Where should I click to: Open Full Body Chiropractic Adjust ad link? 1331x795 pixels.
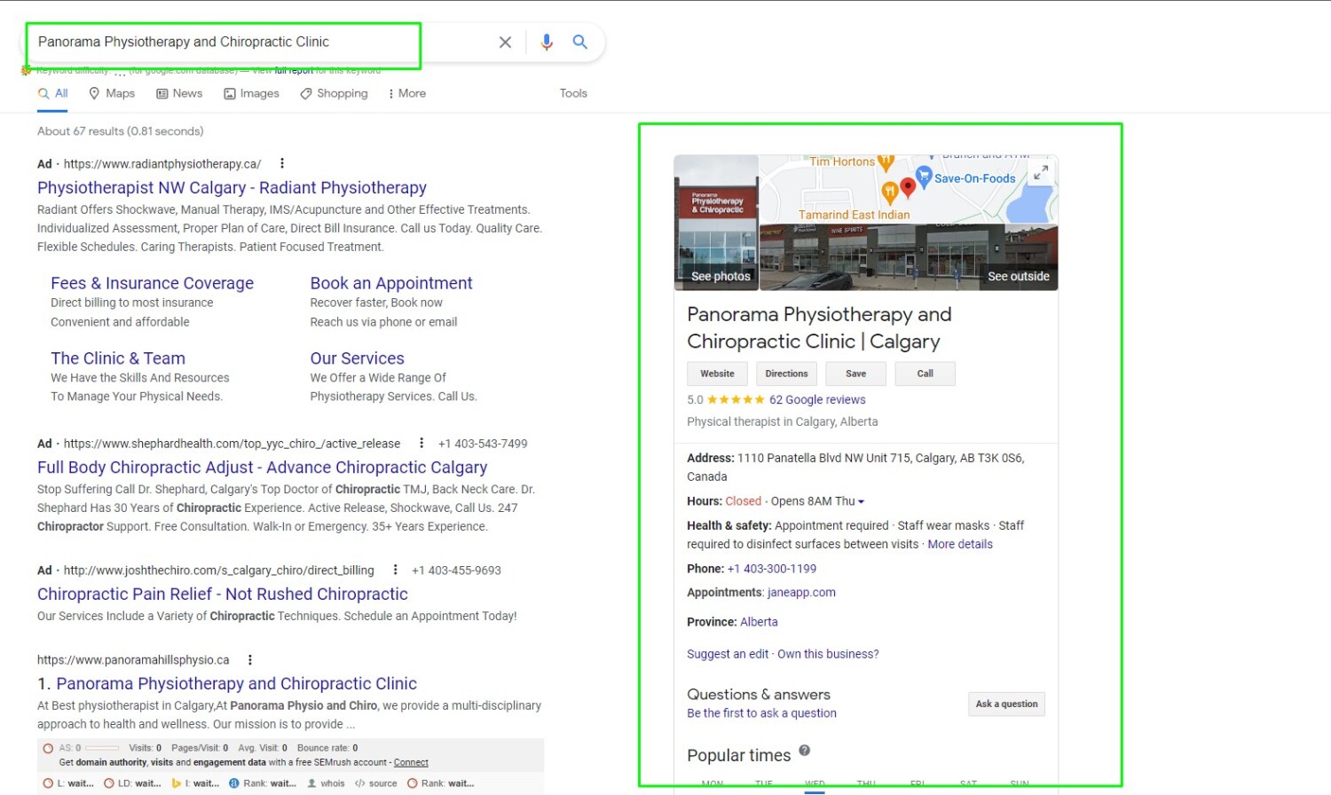coord(262,467)
